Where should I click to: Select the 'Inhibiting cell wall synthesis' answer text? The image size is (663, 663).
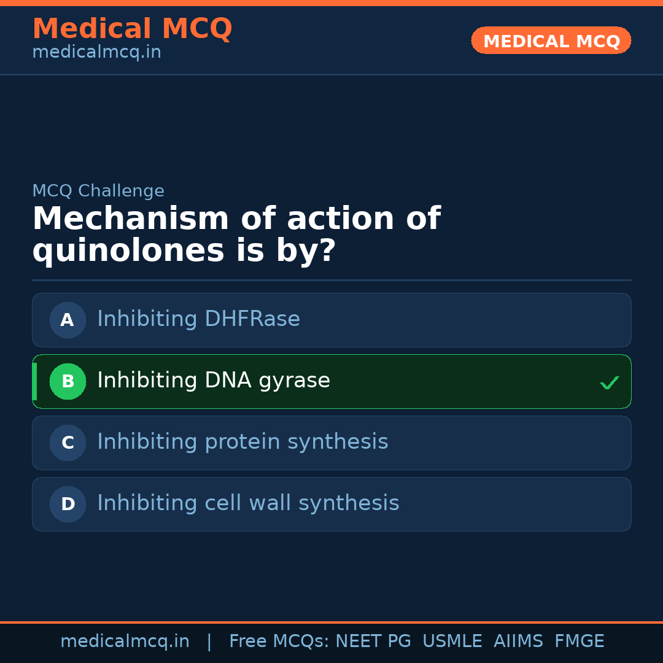pyautogui.click(x=248, y=503)
